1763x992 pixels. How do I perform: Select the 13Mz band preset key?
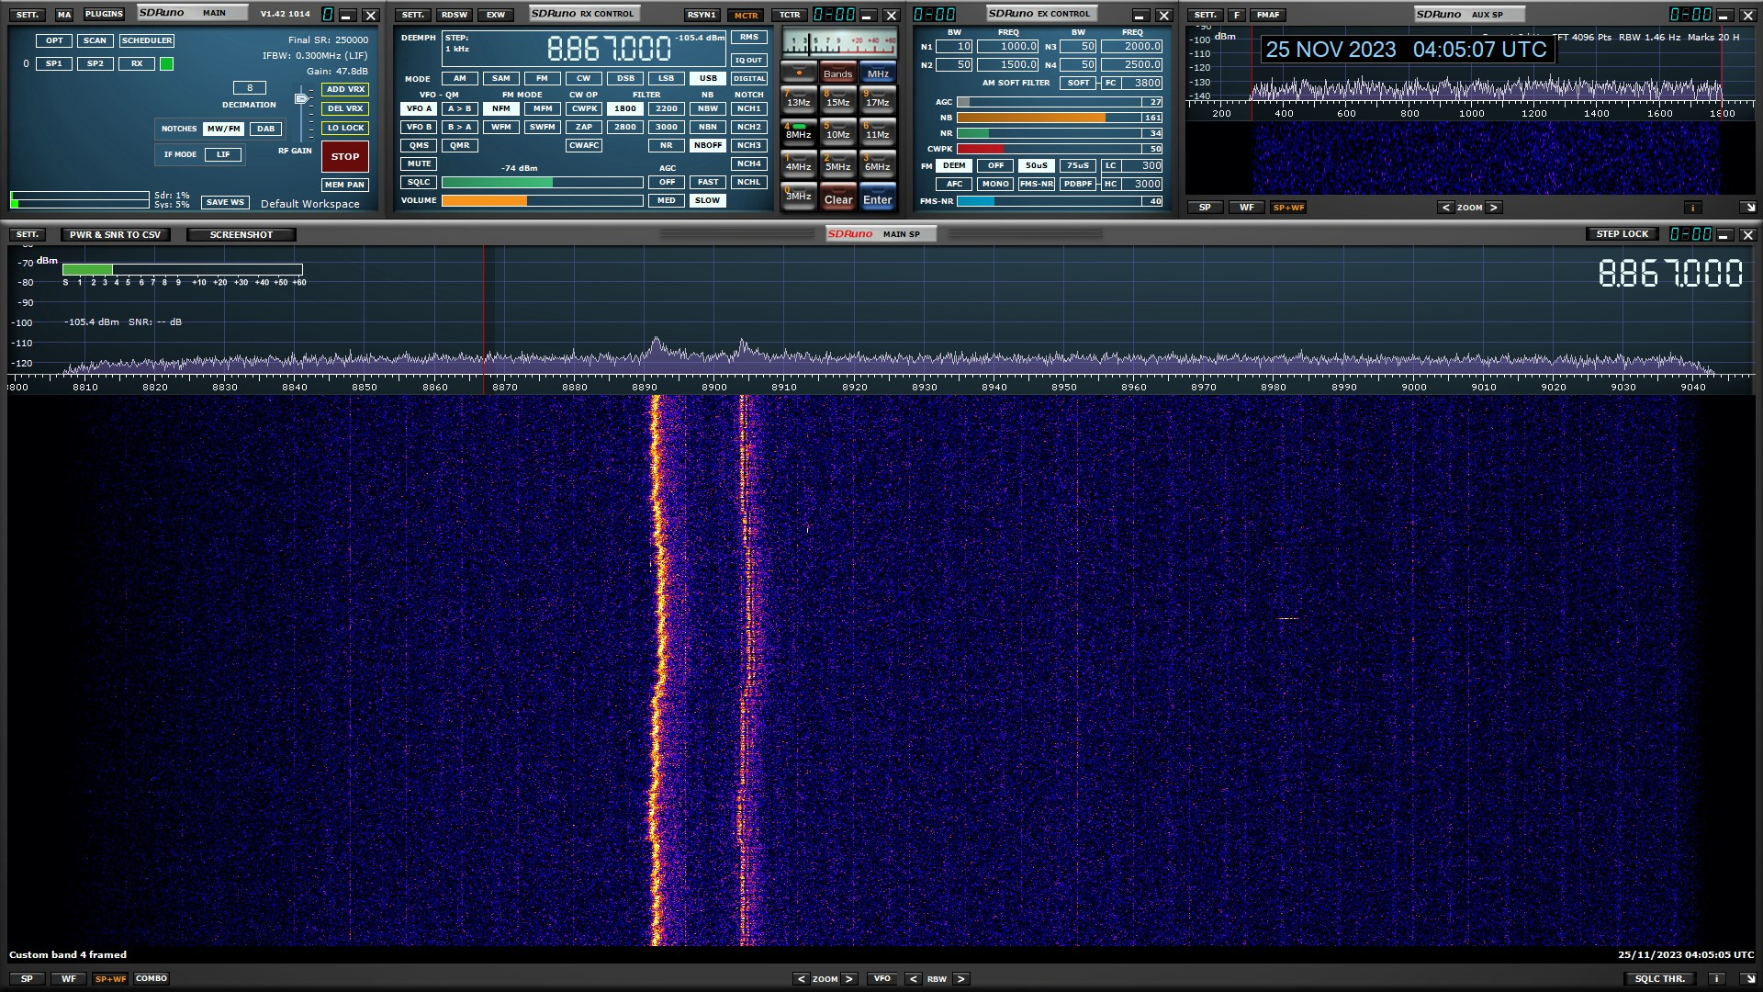pos(798,101)
